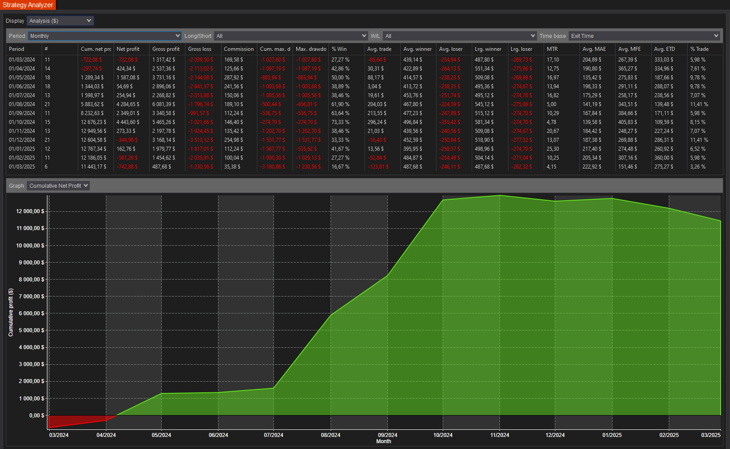Click gross loss value -3 513,12 $
The image size is (730, 449).
(201, 140)
